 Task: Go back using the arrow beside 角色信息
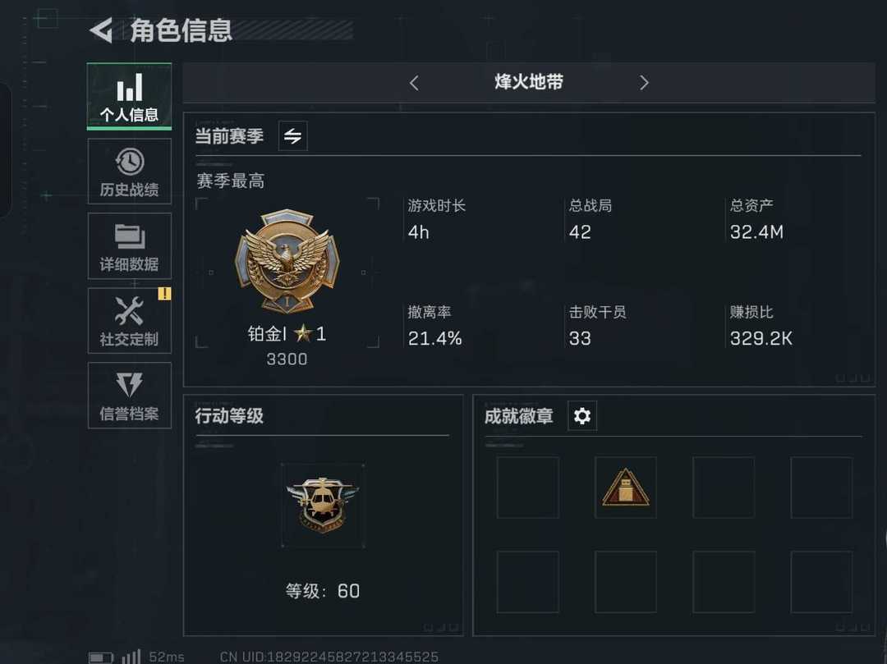point(101,30)
